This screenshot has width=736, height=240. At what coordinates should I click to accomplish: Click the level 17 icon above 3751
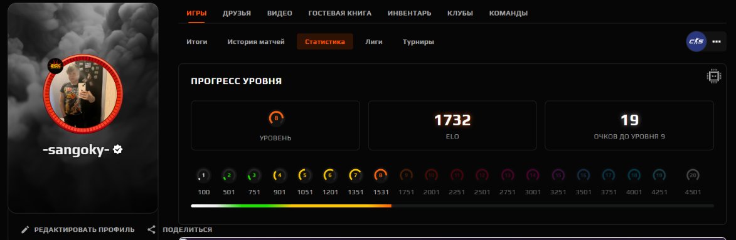pyautogui.click(x=609, y=176)
